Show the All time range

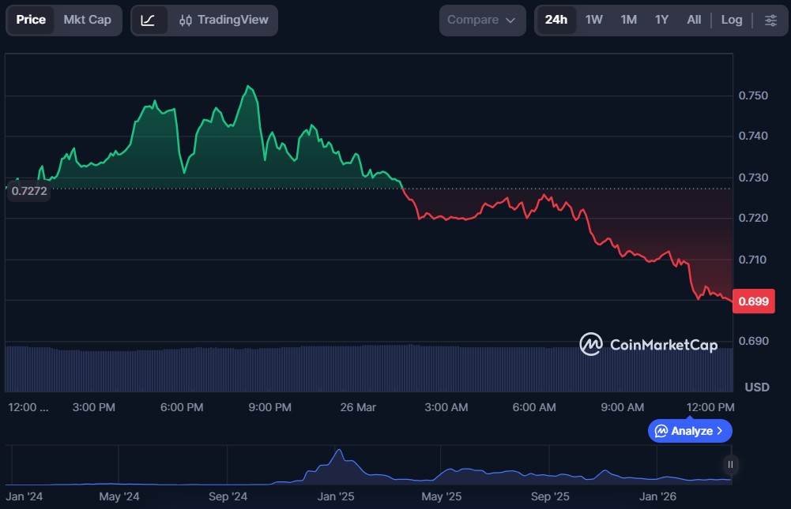[x=694, y=20]
